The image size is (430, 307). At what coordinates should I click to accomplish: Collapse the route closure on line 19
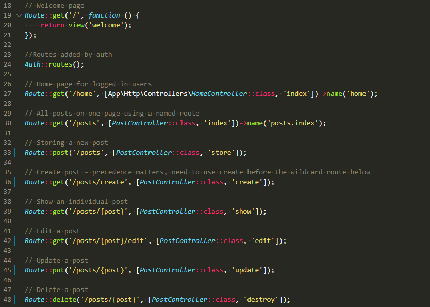(x=19, y=15)
